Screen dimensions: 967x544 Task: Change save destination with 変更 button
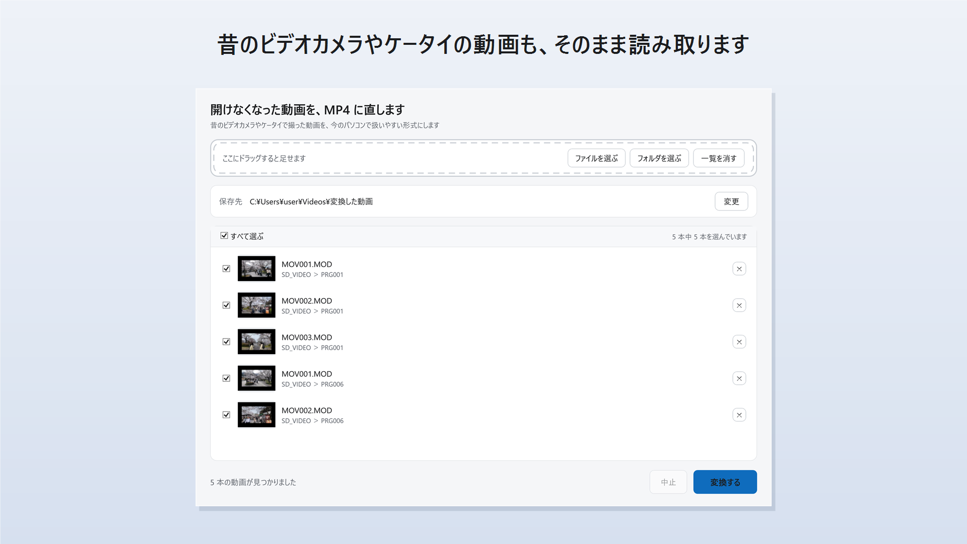(x=731, y=201)
